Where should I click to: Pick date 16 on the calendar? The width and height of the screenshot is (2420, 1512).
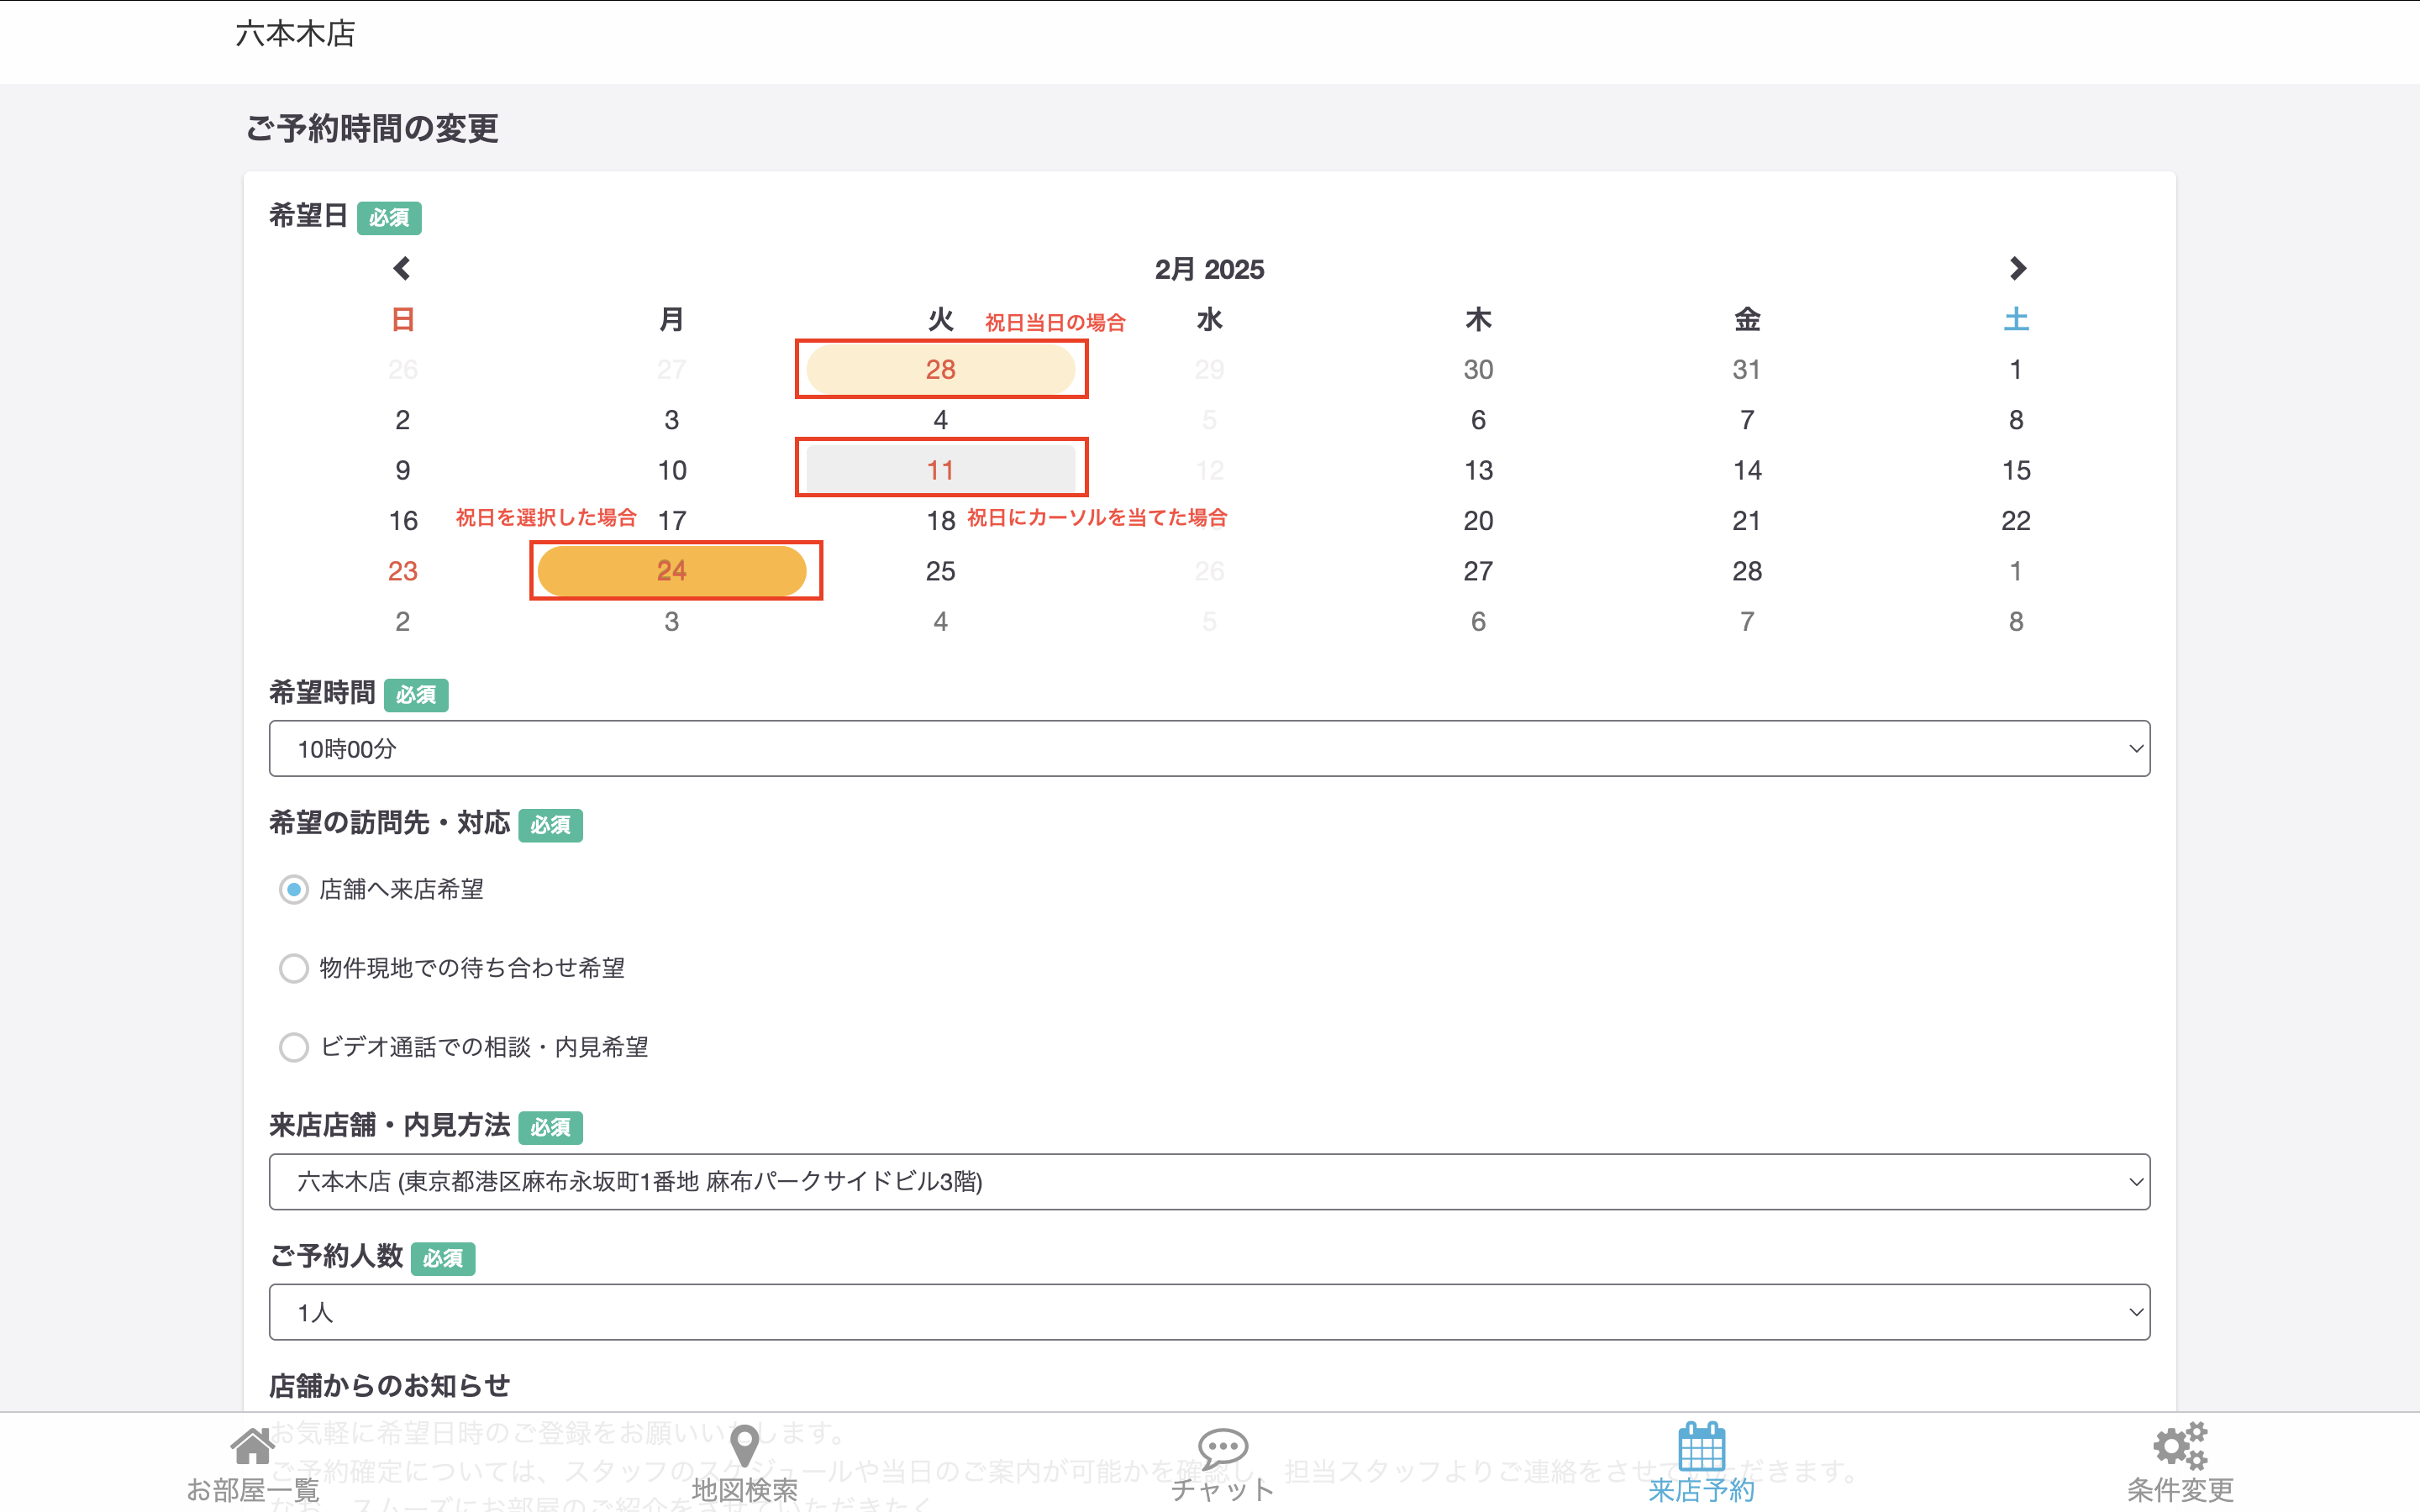tap(403, 520)
